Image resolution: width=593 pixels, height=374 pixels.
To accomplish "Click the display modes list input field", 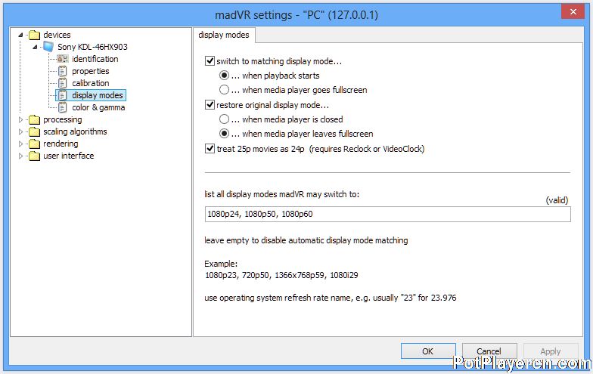I will (x=387, y=215).
